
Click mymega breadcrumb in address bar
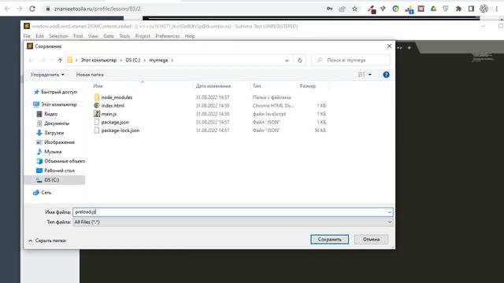click(158, 61)
